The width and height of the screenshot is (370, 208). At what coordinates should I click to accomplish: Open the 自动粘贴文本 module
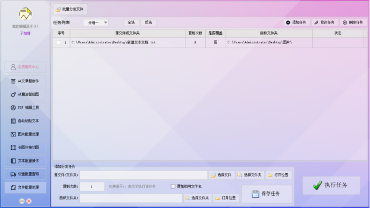point(25,121)
